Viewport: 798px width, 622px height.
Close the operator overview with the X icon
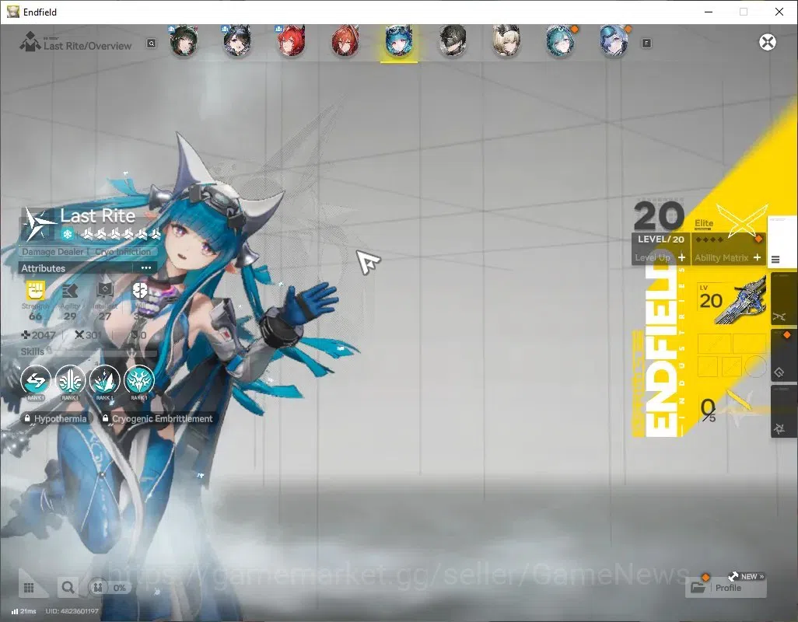point(768,42)
